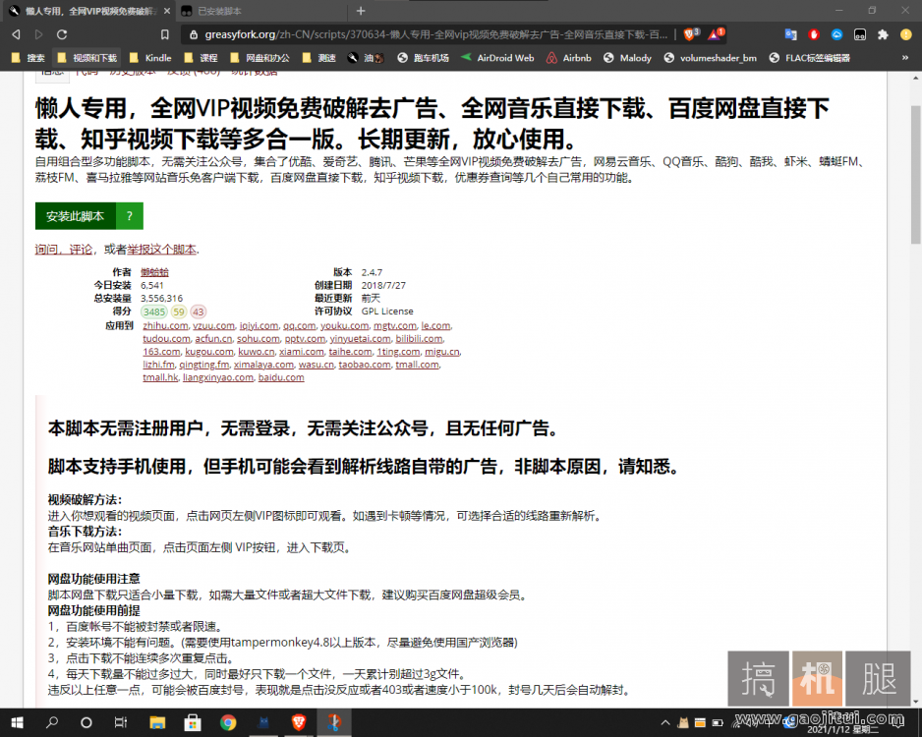Open the 询问、评论 feedback link
This screenshot has height=737, width=922.
click(64, 250)
